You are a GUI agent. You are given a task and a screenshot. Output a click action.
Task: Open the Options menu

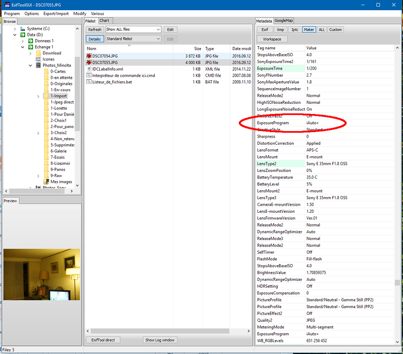click(x=32, y=14)
